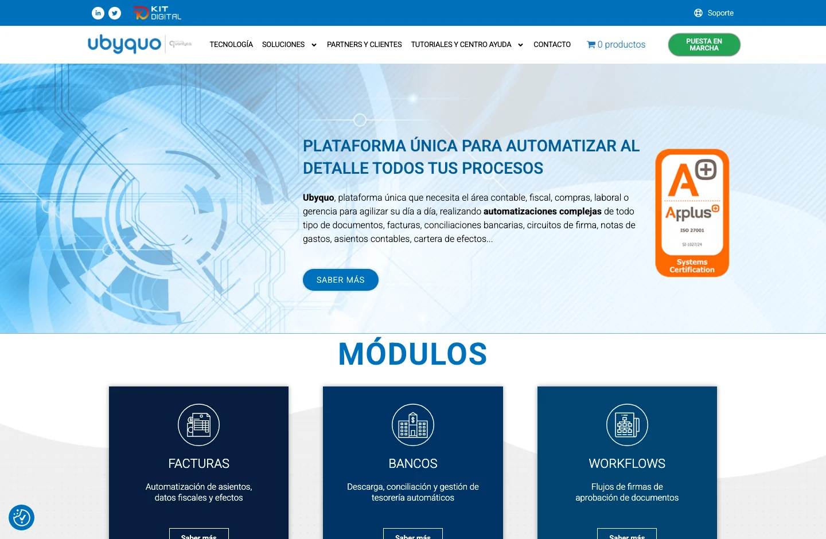Click the Facturas invoice icon

tap(198, 425)
